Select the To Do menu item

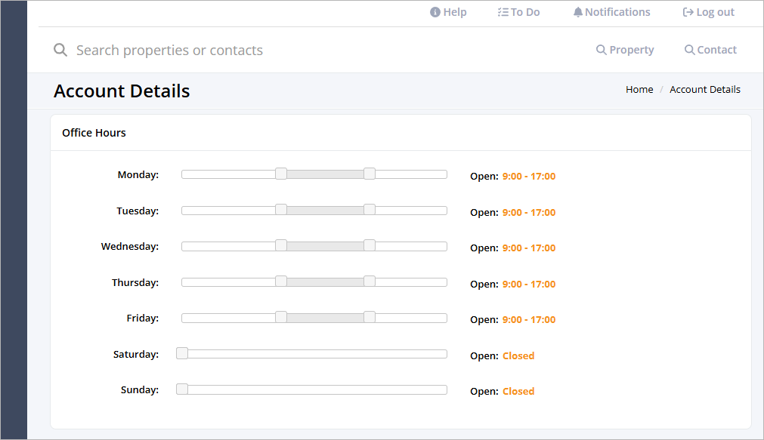click(518, 11)
